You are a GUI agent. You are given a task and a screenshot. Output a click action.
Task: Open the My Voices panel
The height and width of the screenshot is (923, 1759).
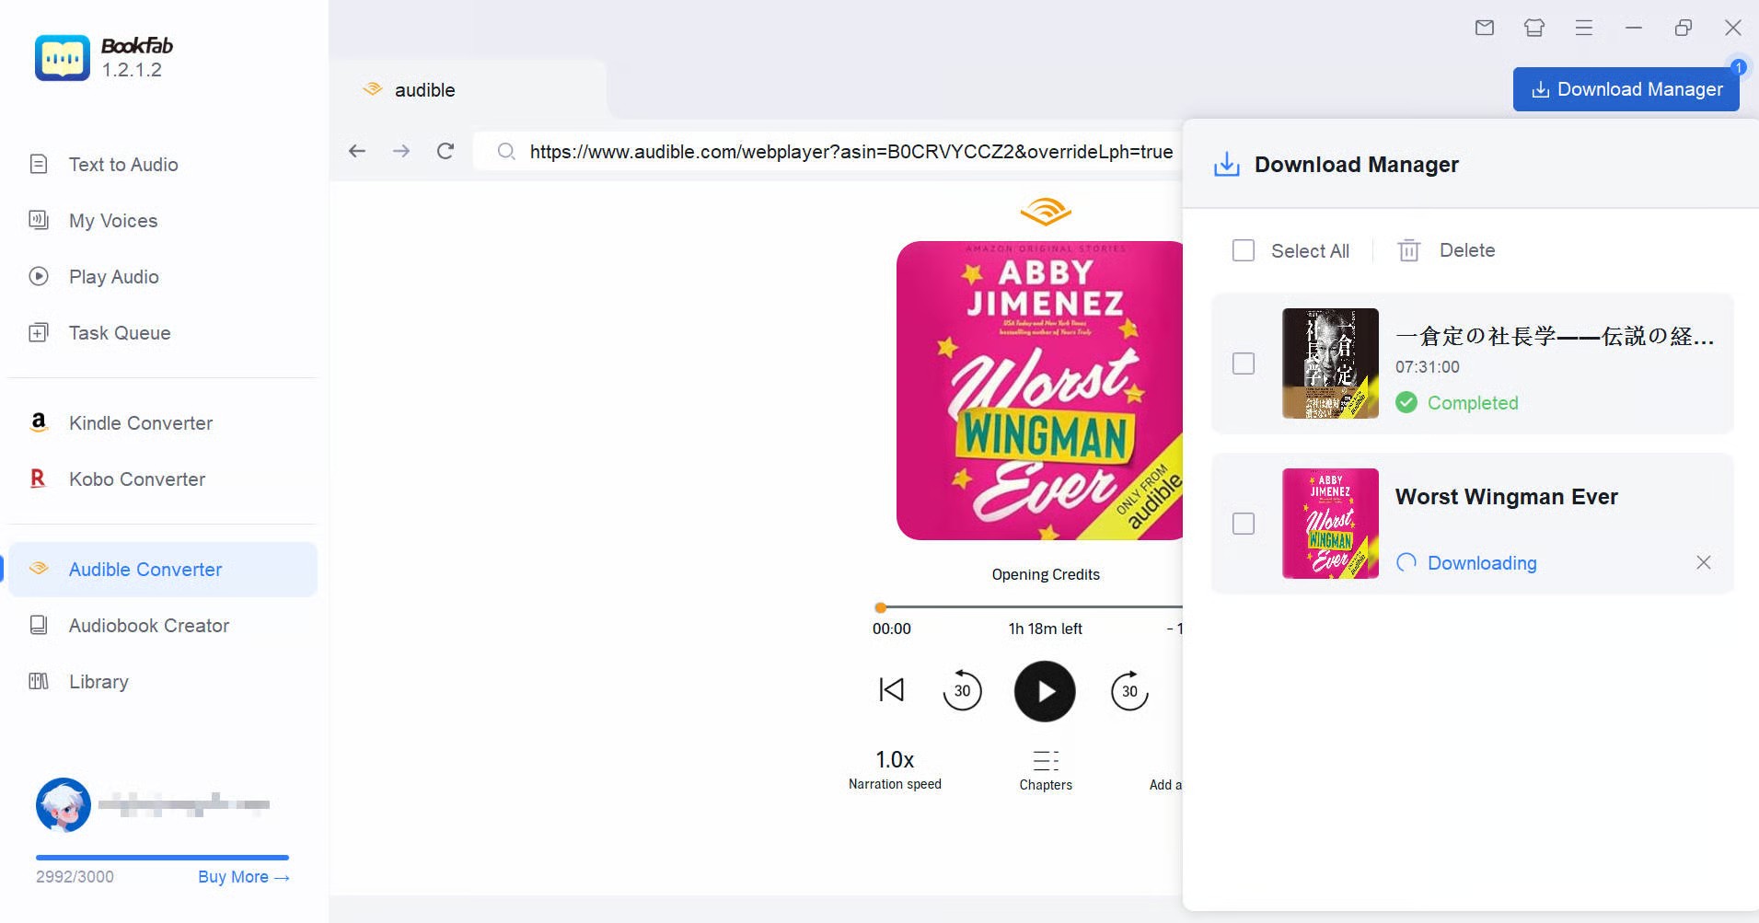[x=113, y=221]
